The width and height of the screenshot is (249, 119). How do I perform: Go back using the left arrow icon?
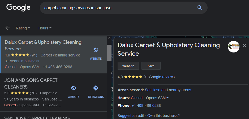point(7,28)
